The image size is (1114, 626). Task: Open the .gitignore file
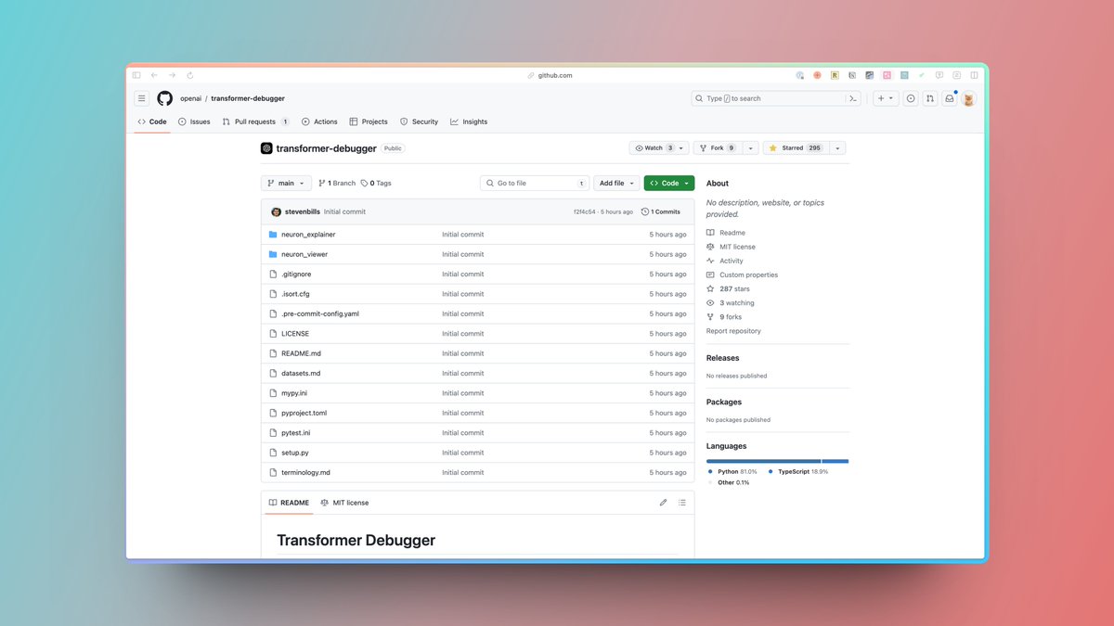(x=296, y=275)
